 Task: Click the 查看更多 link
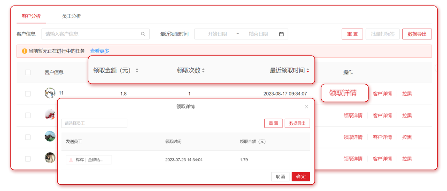[x=100, y=51]
